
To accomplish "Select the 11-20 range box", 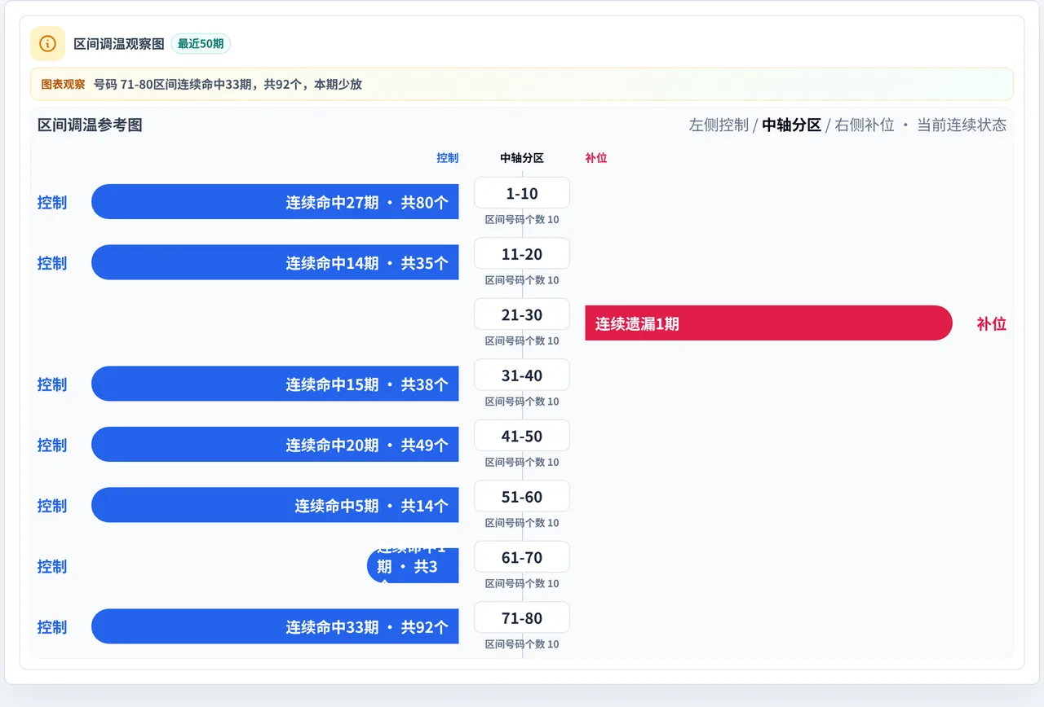I will [522, 254].
